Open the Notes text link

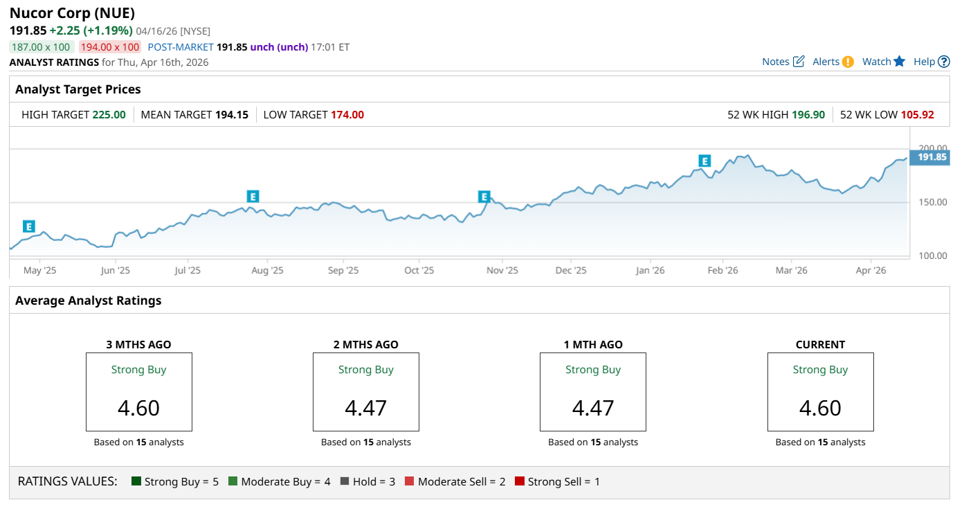tap(776, 62)
